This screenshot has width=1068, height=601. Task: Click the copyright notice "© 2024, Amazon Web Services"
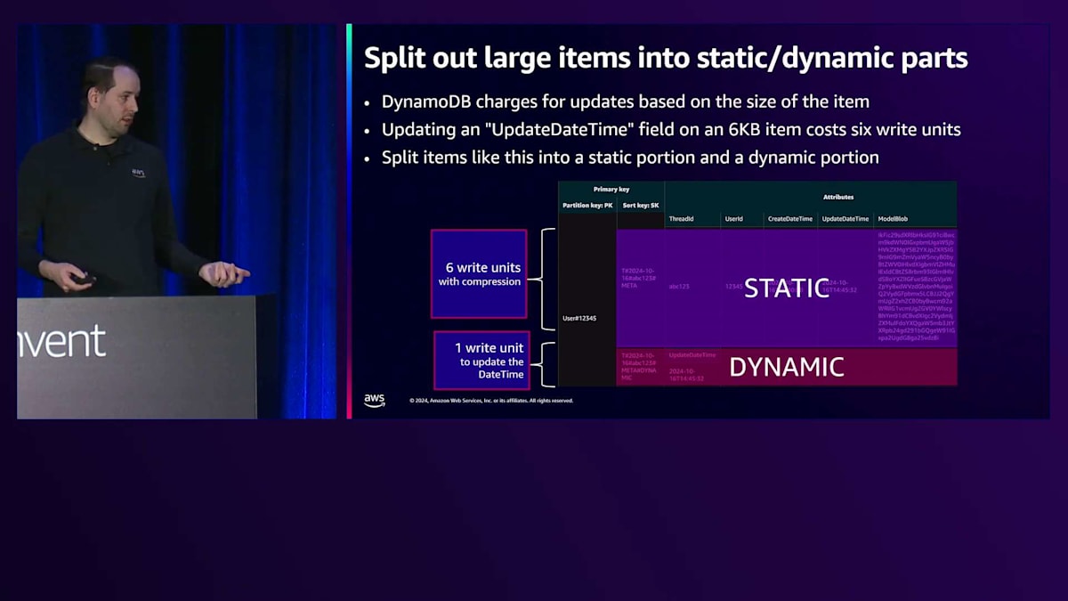491,401
